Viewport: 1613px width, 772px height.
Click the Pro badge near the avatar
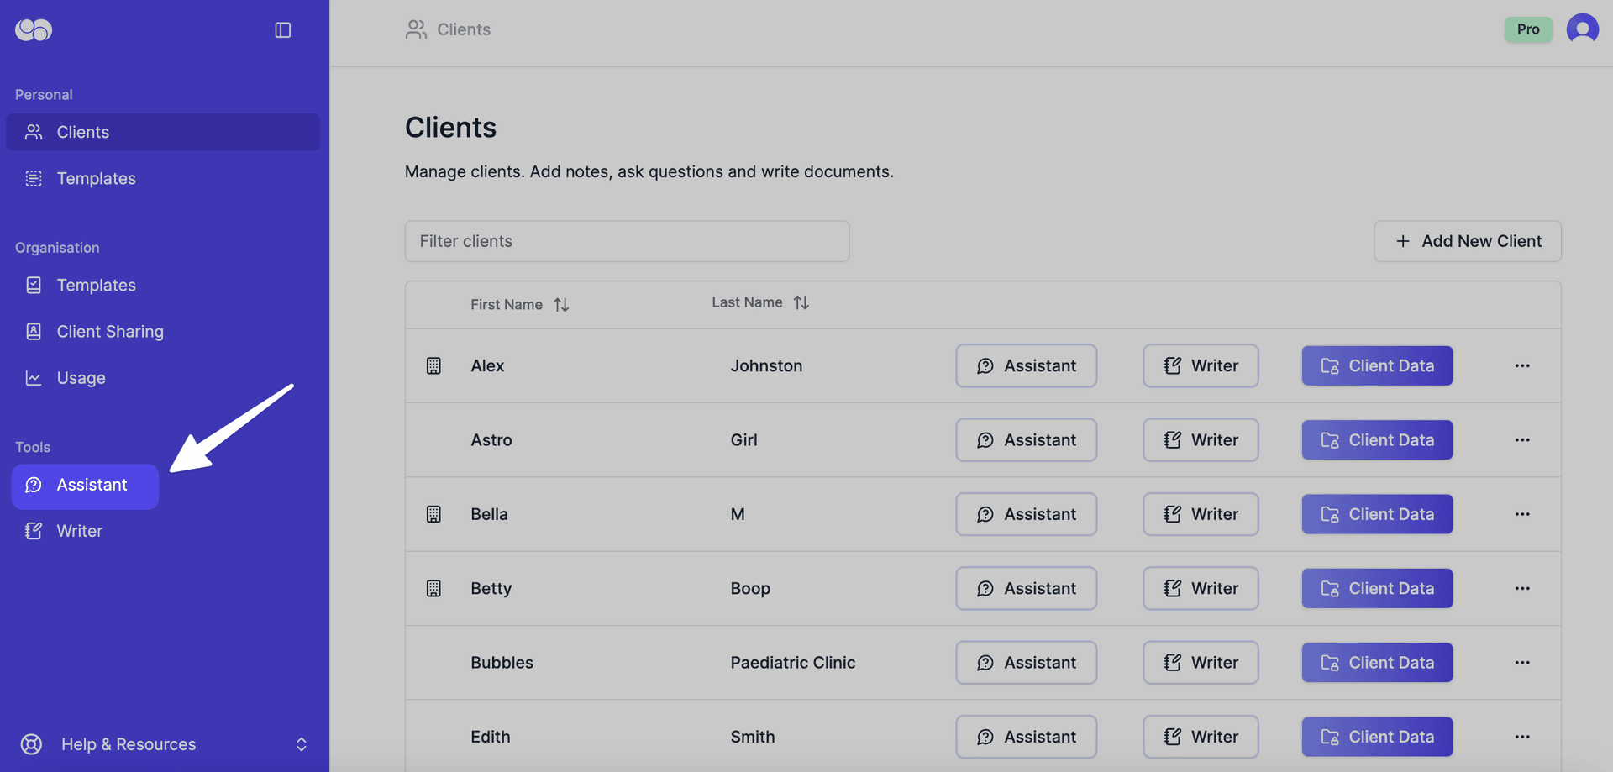tap(1528, 29)
